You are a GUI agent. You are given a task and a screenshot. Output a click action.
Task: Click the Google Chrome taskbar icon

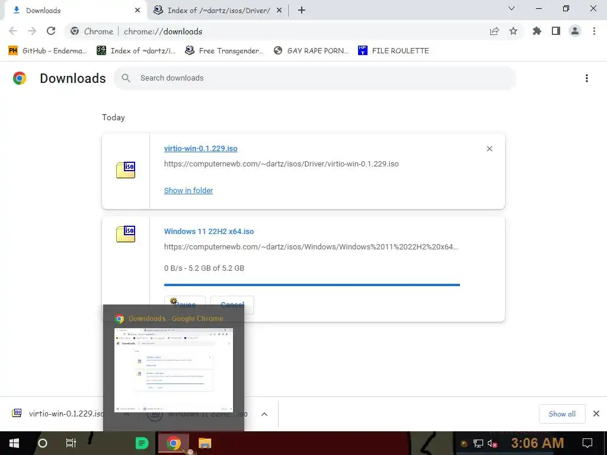pos(174,443)
